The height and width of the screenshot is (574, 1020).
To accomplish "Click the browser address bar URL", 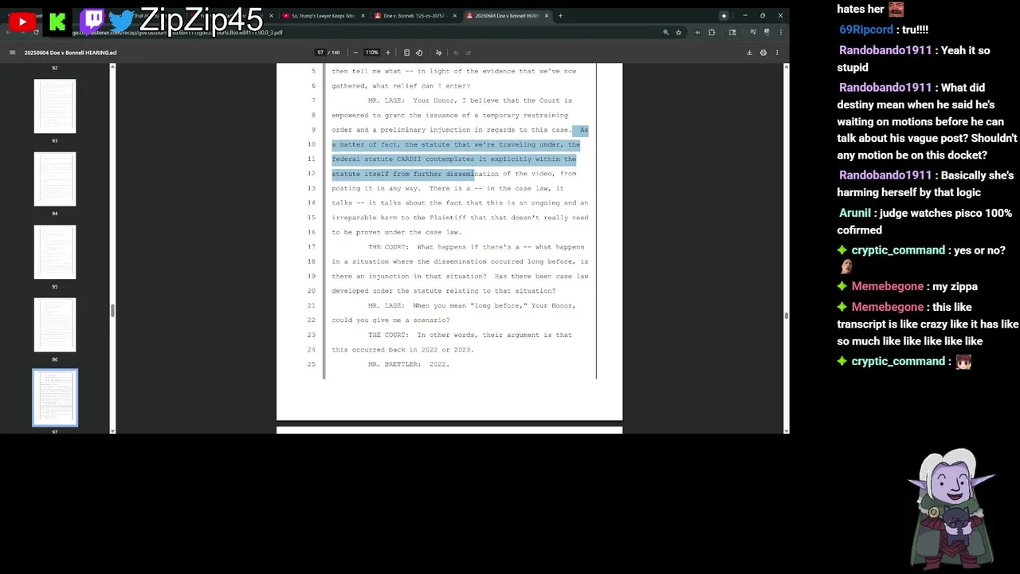I will point(178,33).
